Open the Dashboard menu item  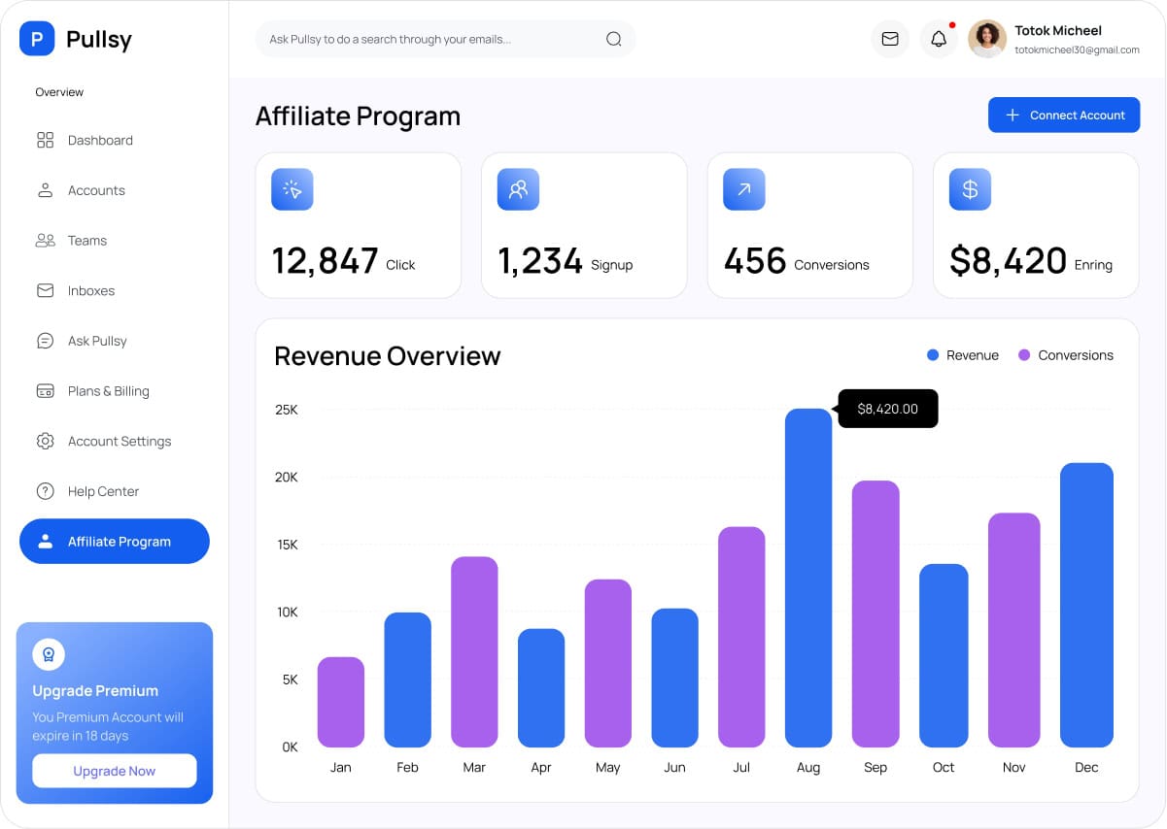click(x=115, y=140)
